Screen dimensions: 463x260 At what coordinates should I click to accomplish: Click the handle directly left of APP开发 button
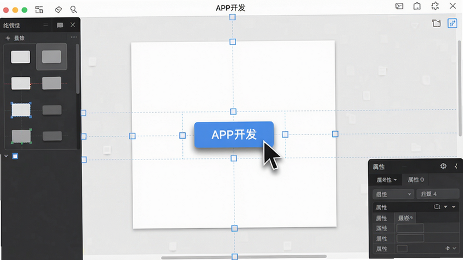[x=182, y=136]
